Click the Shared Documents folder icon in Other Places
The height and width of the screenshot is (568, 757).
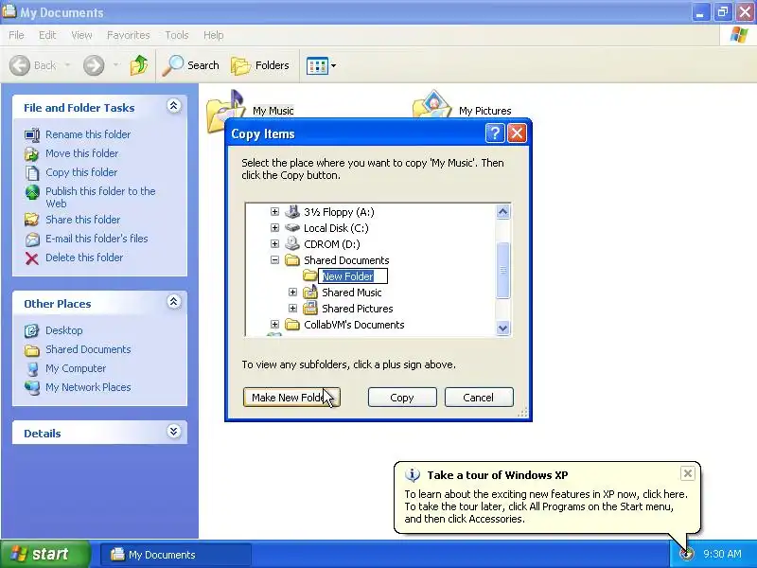32,350
